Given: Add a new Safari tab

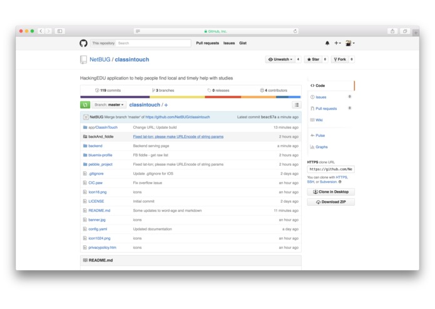Looking at the screenshot, I should (x=416, y=33).
